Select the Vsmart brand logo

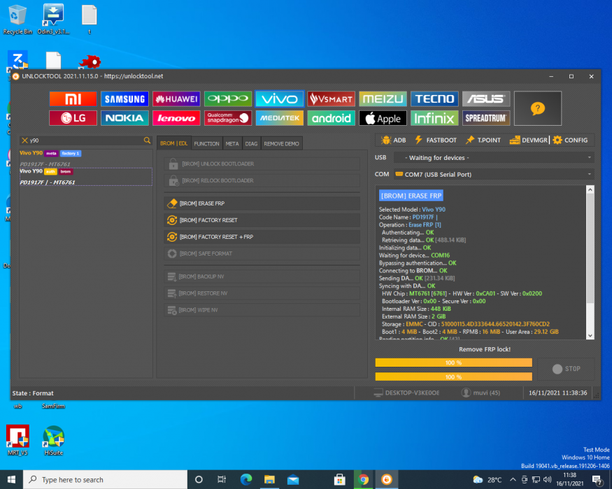click(x=332, y=99)
